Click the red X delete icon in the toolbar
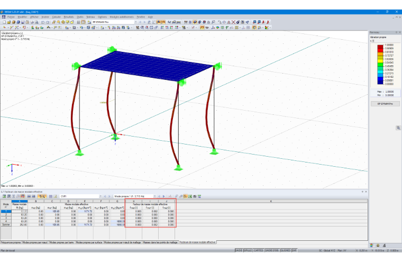The width and height of the screenshot is (402, 262). [x=233, y=22]
